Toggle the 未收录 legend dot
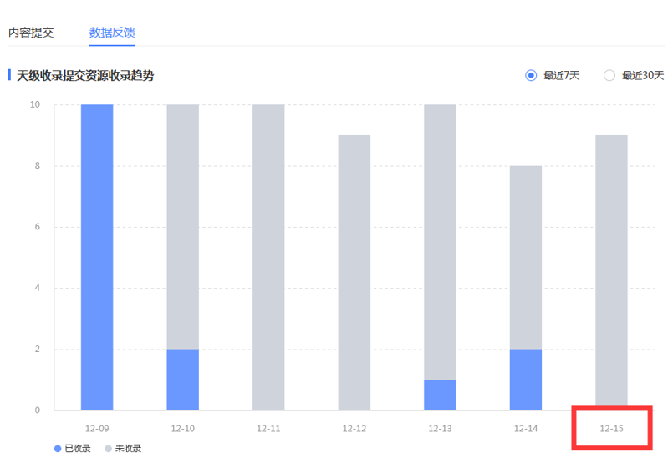 [x=108, y=448]
